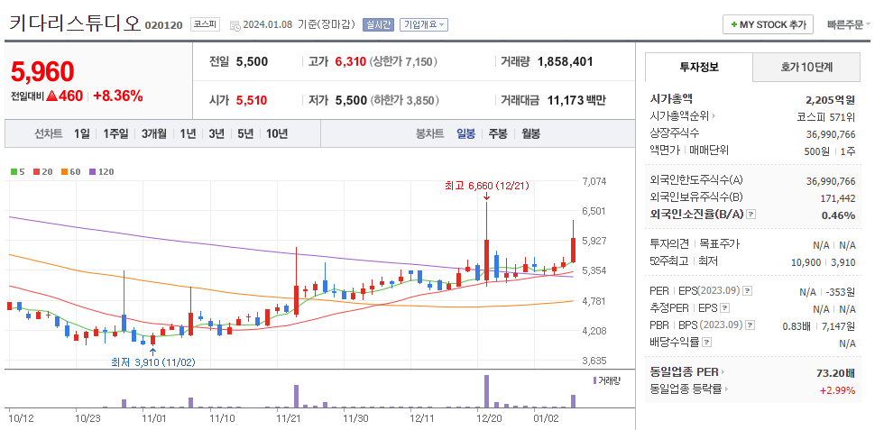This screenshot has height=430, width=884.
Task: Select the 일봉 candle chart
Action: pos(465,134)
